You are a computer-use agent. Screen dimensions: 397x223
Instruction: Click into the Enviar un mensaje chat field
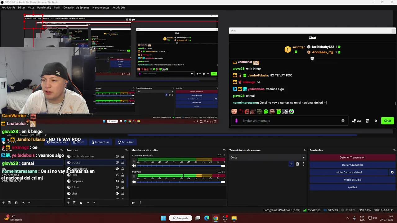(x=290, y=121)
